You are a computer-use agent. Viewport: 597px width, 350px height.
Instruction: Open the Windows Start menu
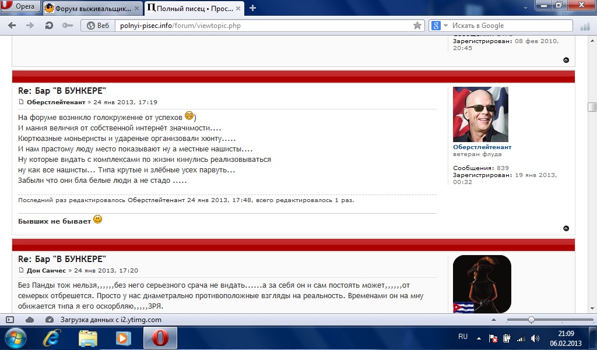(16, 338)
